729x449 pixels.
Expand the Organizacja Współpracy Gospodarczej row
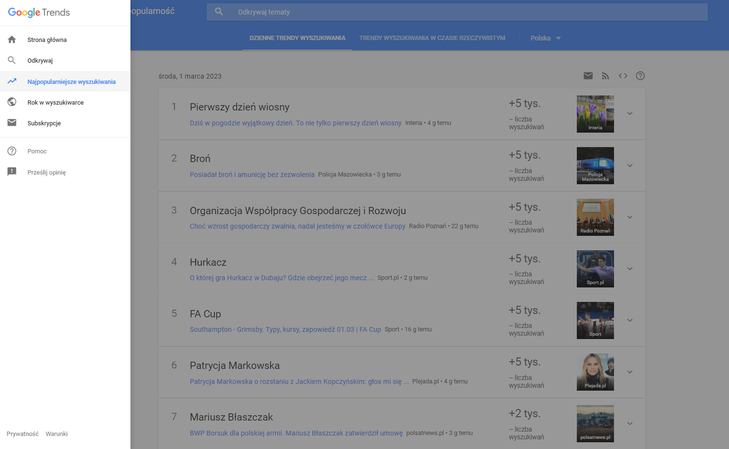(630, 217)
